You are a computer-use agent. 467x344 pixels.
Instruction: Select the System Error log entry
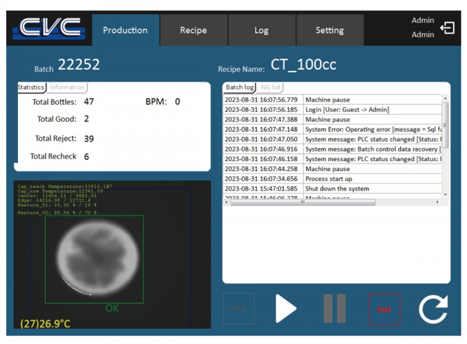(x=373, y=129)
